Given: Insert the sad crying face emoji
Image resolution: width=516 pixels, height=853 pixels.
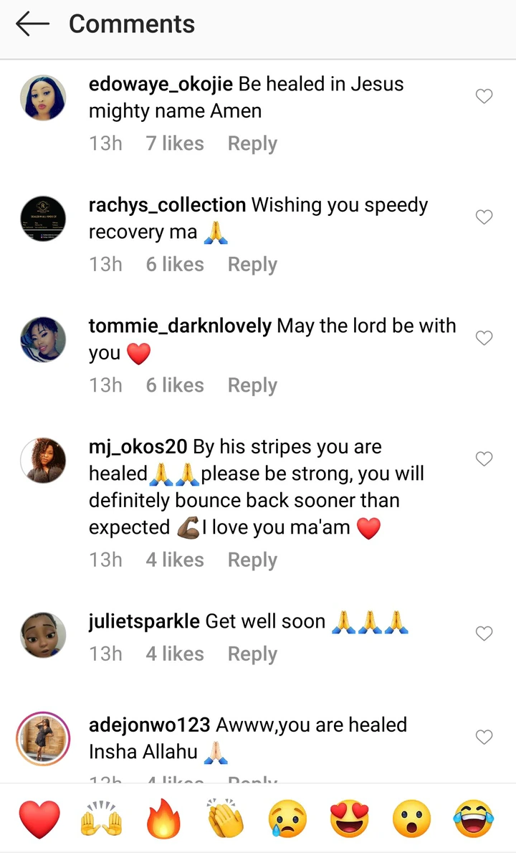Looking at the screenshot, I should [288, 819].
